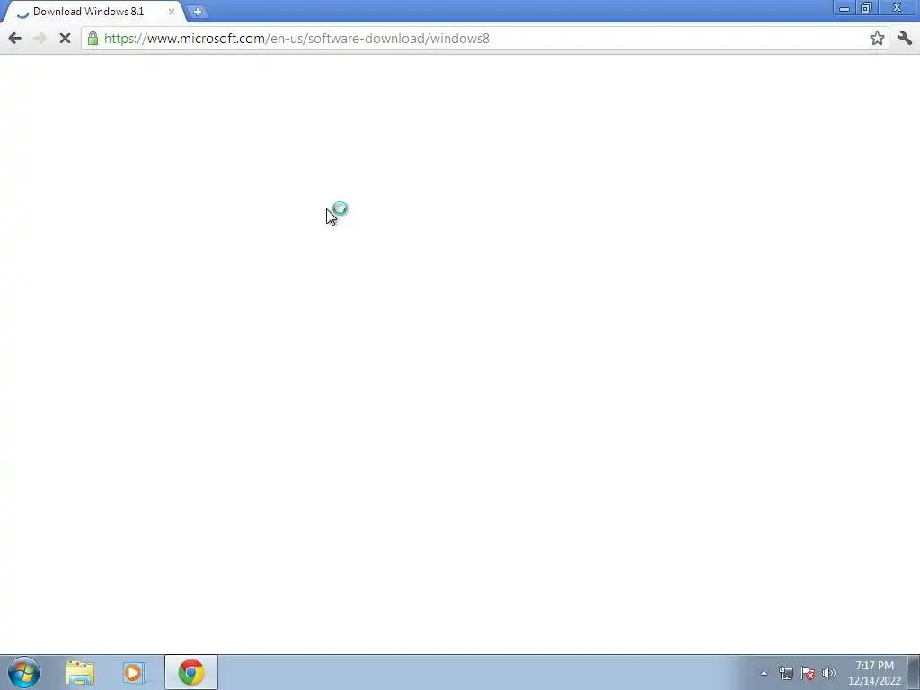Minimize the Chrome window
The width and height of the screenshot is (920, 690).
845,8
